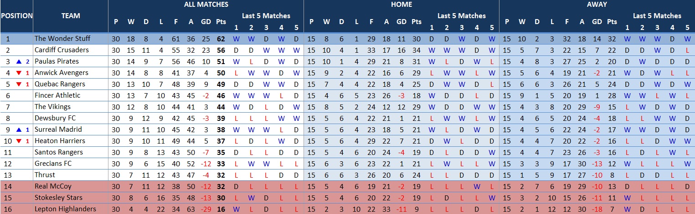
Task: Select The Wonder Stuff team name cell
Action: (x=62, y=39)
